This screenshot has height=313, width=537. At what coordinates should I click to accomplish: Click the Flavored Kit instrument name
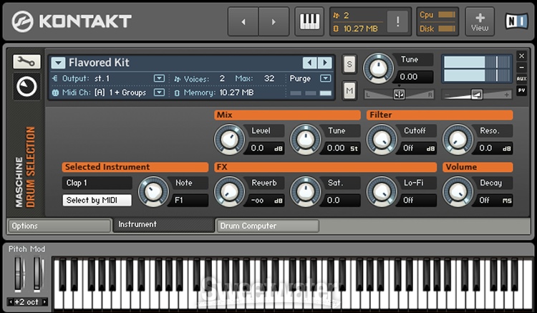[x=99, y=62]
